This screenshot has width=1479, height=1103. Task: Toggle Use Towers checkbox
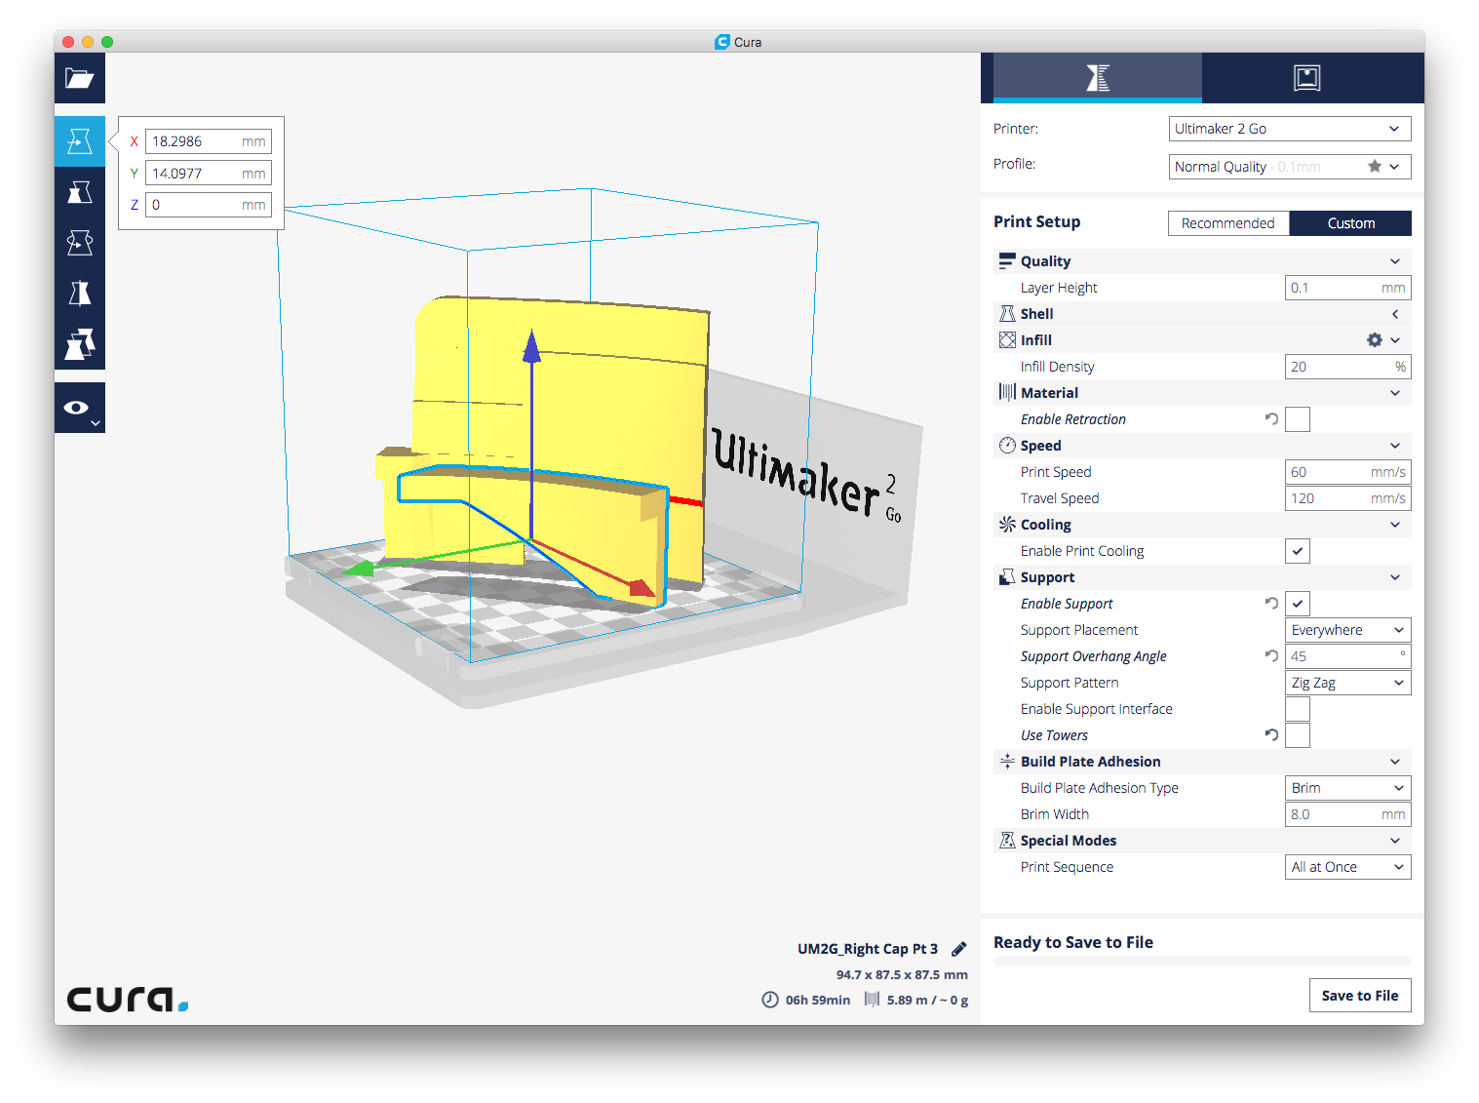[x=1298, y=735]
